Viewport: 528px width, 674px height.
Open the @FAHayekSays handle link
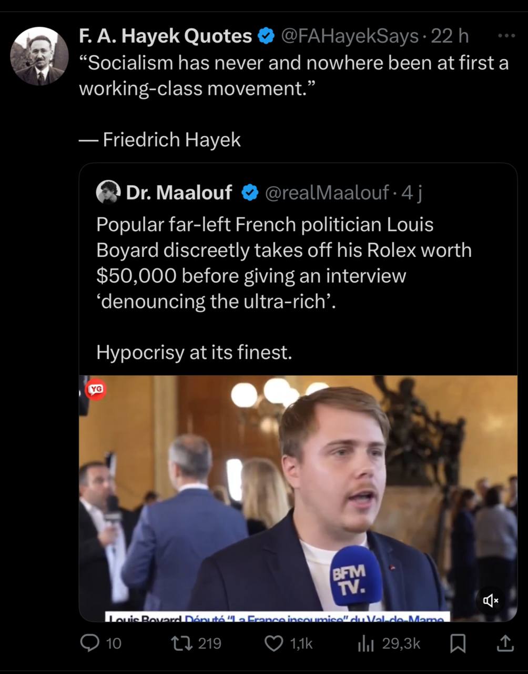[x=350, y=36]
